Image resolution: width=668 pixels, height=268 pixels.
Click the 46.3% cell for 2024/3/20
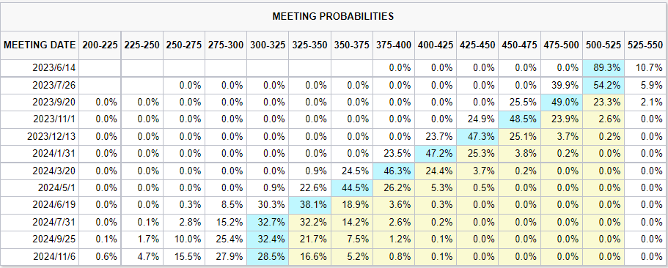click(x=394, y=171)
